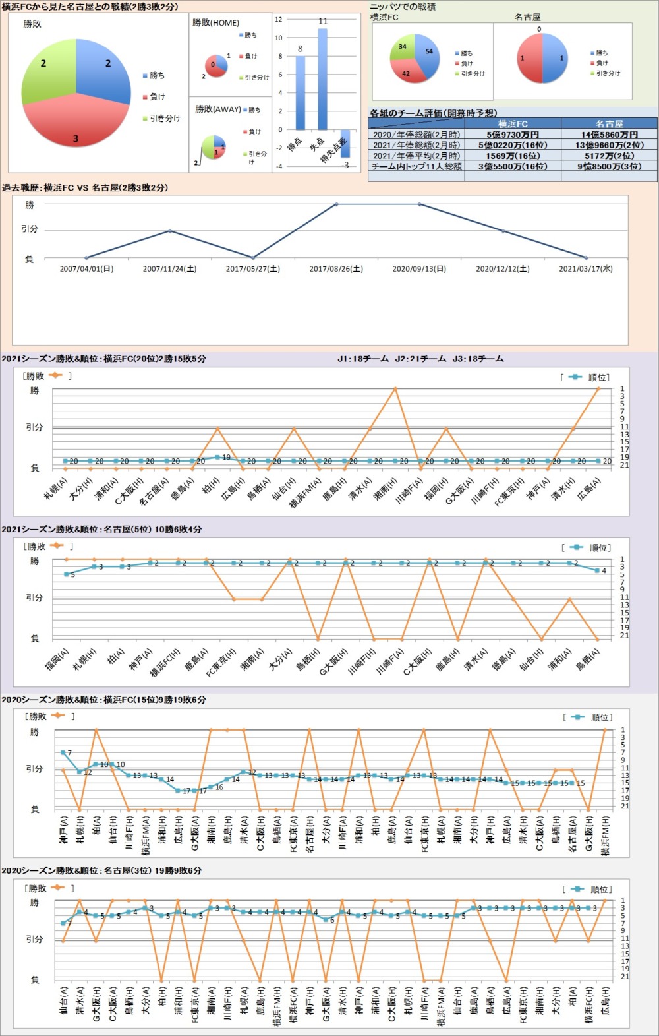Viewport: 659px width, 1036px height.
Task: Select the 名古屋 column header in salary table
Action: click(x=609, y=123)
